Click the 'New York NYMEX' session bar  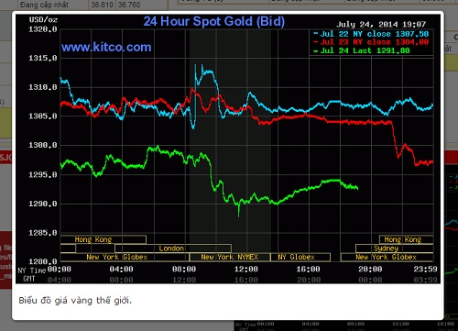[230, 257]
